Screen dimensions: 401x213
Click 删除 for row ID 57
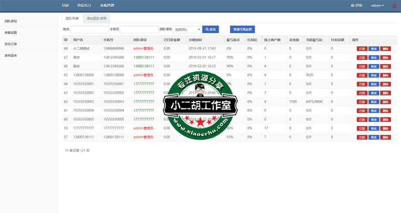[x=385, y=137]
